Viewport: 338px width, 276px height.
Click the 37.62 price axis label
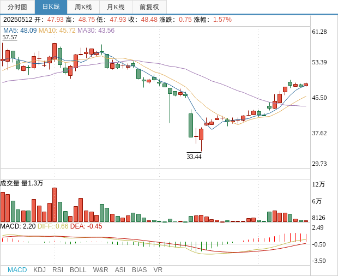[x=319, y=133]
